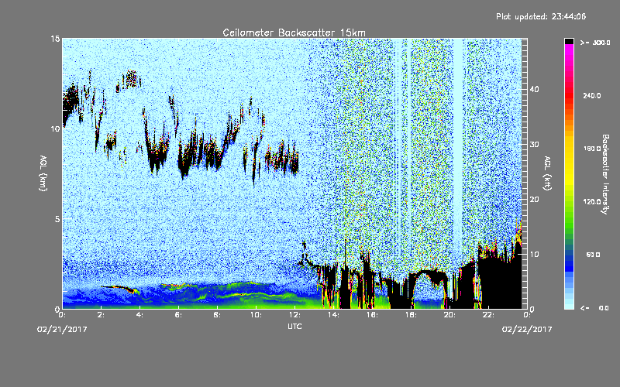
Task: Click the 02/21/2017 start date label
Action: coord(62,329)
